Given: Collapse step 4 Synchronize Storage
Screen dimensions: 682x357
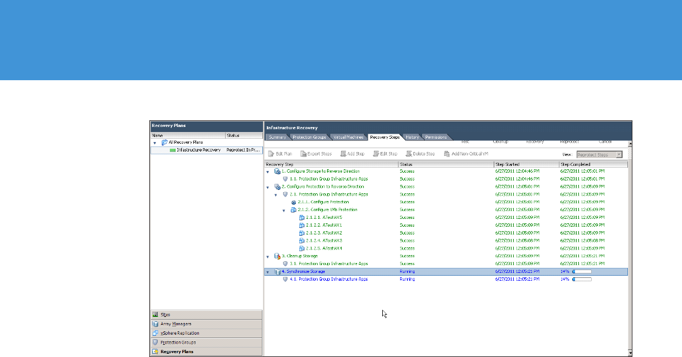Looking at the screenshot, I should pos(268,272).
